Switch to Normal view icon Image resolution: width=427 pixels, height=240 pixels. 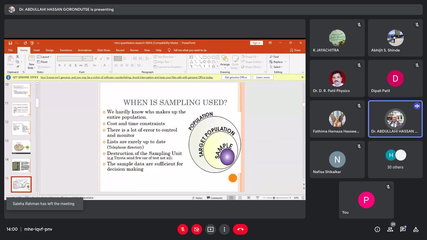tap(231, 198)
